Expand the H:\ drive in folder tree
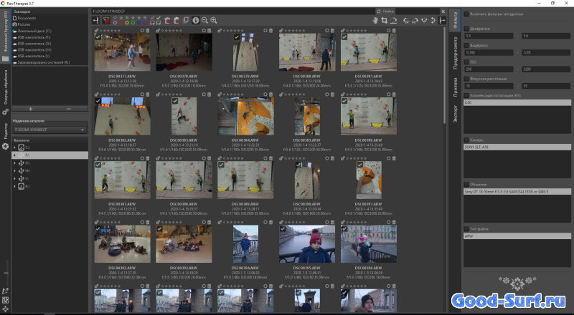 pos(14,170)
